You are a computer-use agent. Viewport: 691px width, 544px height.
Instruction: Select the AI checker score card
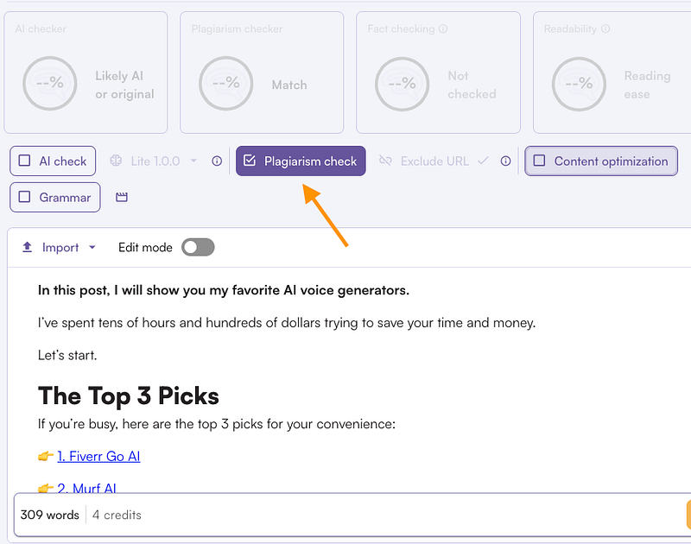click(86, 73)
